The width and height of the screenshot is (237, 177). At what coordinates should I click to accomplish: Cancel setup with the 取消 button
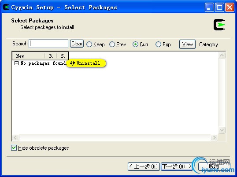pos(214,166)
